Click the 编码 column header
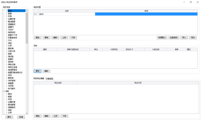This screenshot has height=121, width=201. pos(45,50)
